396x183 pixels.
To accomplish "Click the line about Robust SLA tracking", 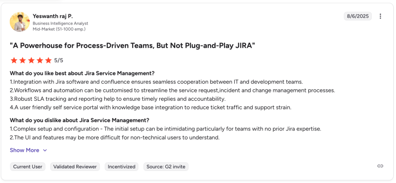I will click(118, 99).
